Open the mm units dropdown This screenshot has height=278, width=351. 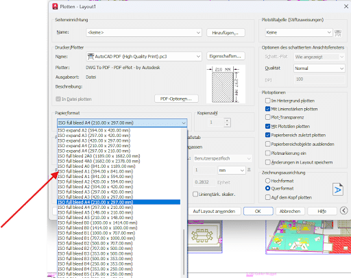tap(232, 170)
